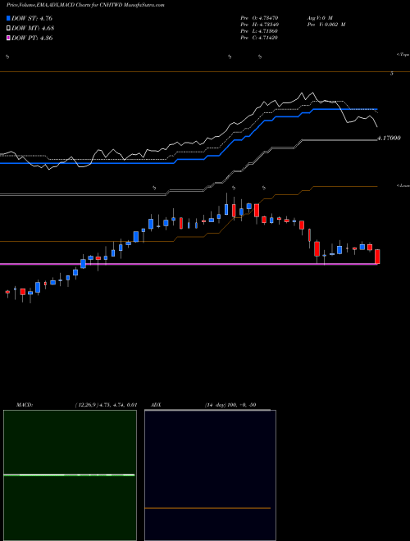Select the 'DOW ST: 4.76' legend label
Viewport: 410px width, 541px height.
pyautogui.click(x=32, y=18)
